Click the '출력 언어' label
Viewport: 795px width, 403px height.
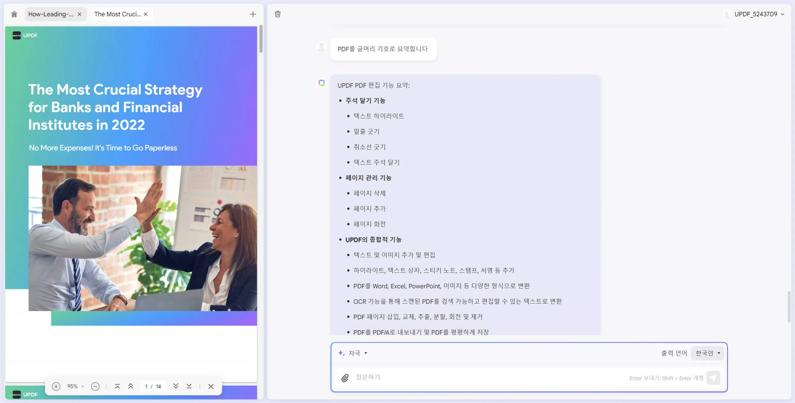click(674, 353)
